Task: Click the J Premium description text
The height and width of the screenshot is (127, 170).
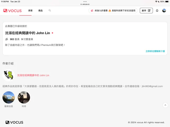Action: click(35, 45)
